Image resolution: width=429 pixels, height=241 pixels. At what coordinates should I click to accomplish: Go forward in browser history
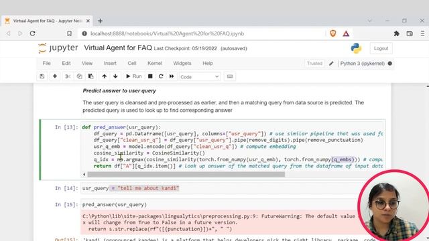tap(20, 33)
